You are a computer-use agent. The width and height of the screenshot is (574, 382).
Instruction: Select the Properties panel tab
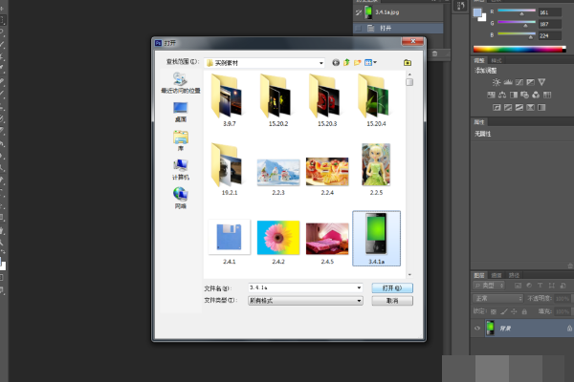click(479, 122)
